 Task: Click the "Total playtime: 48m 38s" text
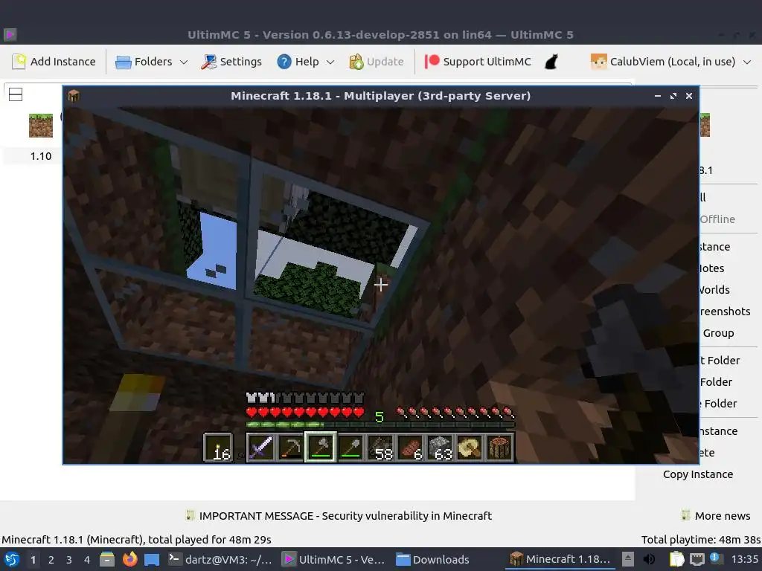(701, 540)
